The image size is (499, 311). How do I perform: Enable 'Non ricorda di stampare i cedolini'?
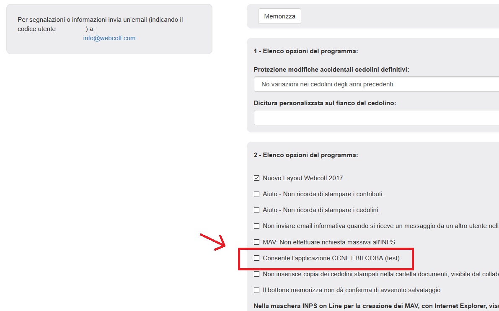[257, 210]
